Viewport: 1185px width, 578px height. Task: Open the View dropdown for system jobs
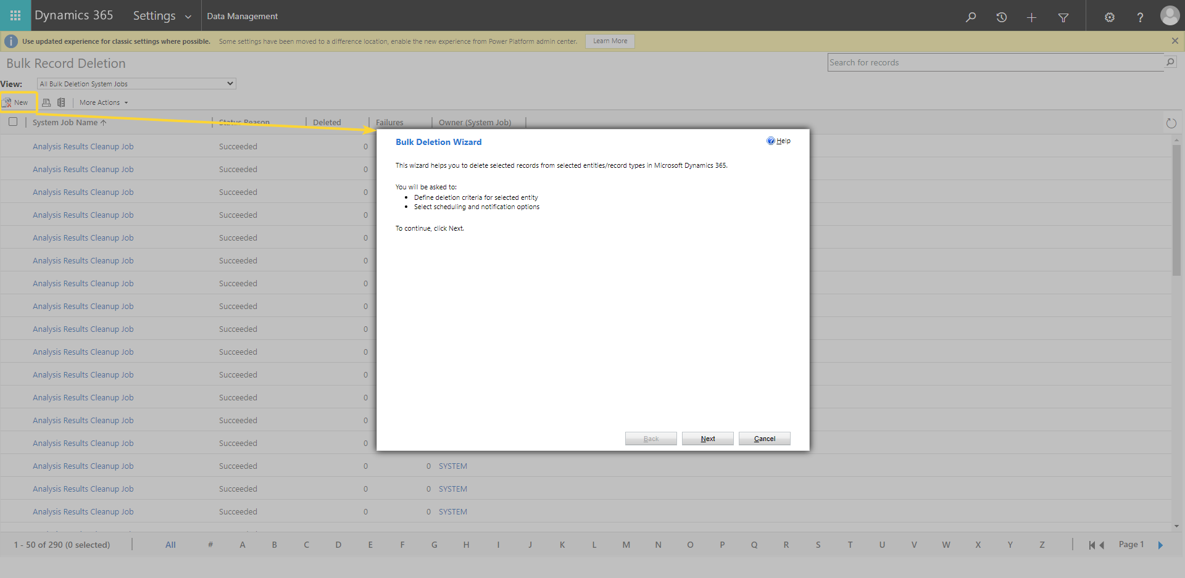coord(136,83)
